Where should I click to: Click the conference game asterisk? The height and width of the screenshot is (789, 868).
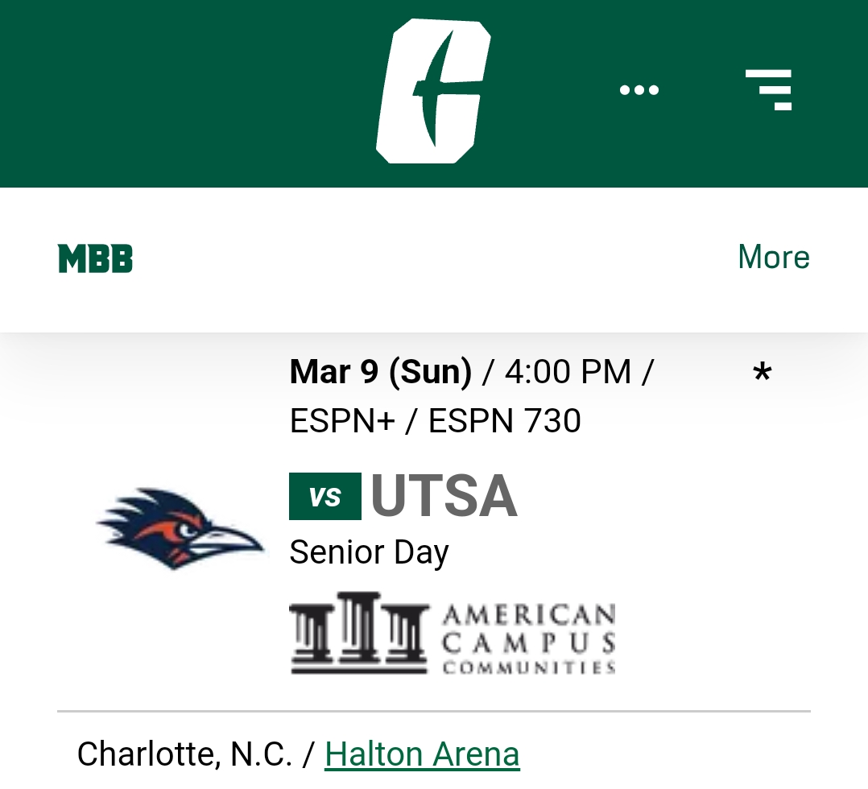tap(763, 372)
